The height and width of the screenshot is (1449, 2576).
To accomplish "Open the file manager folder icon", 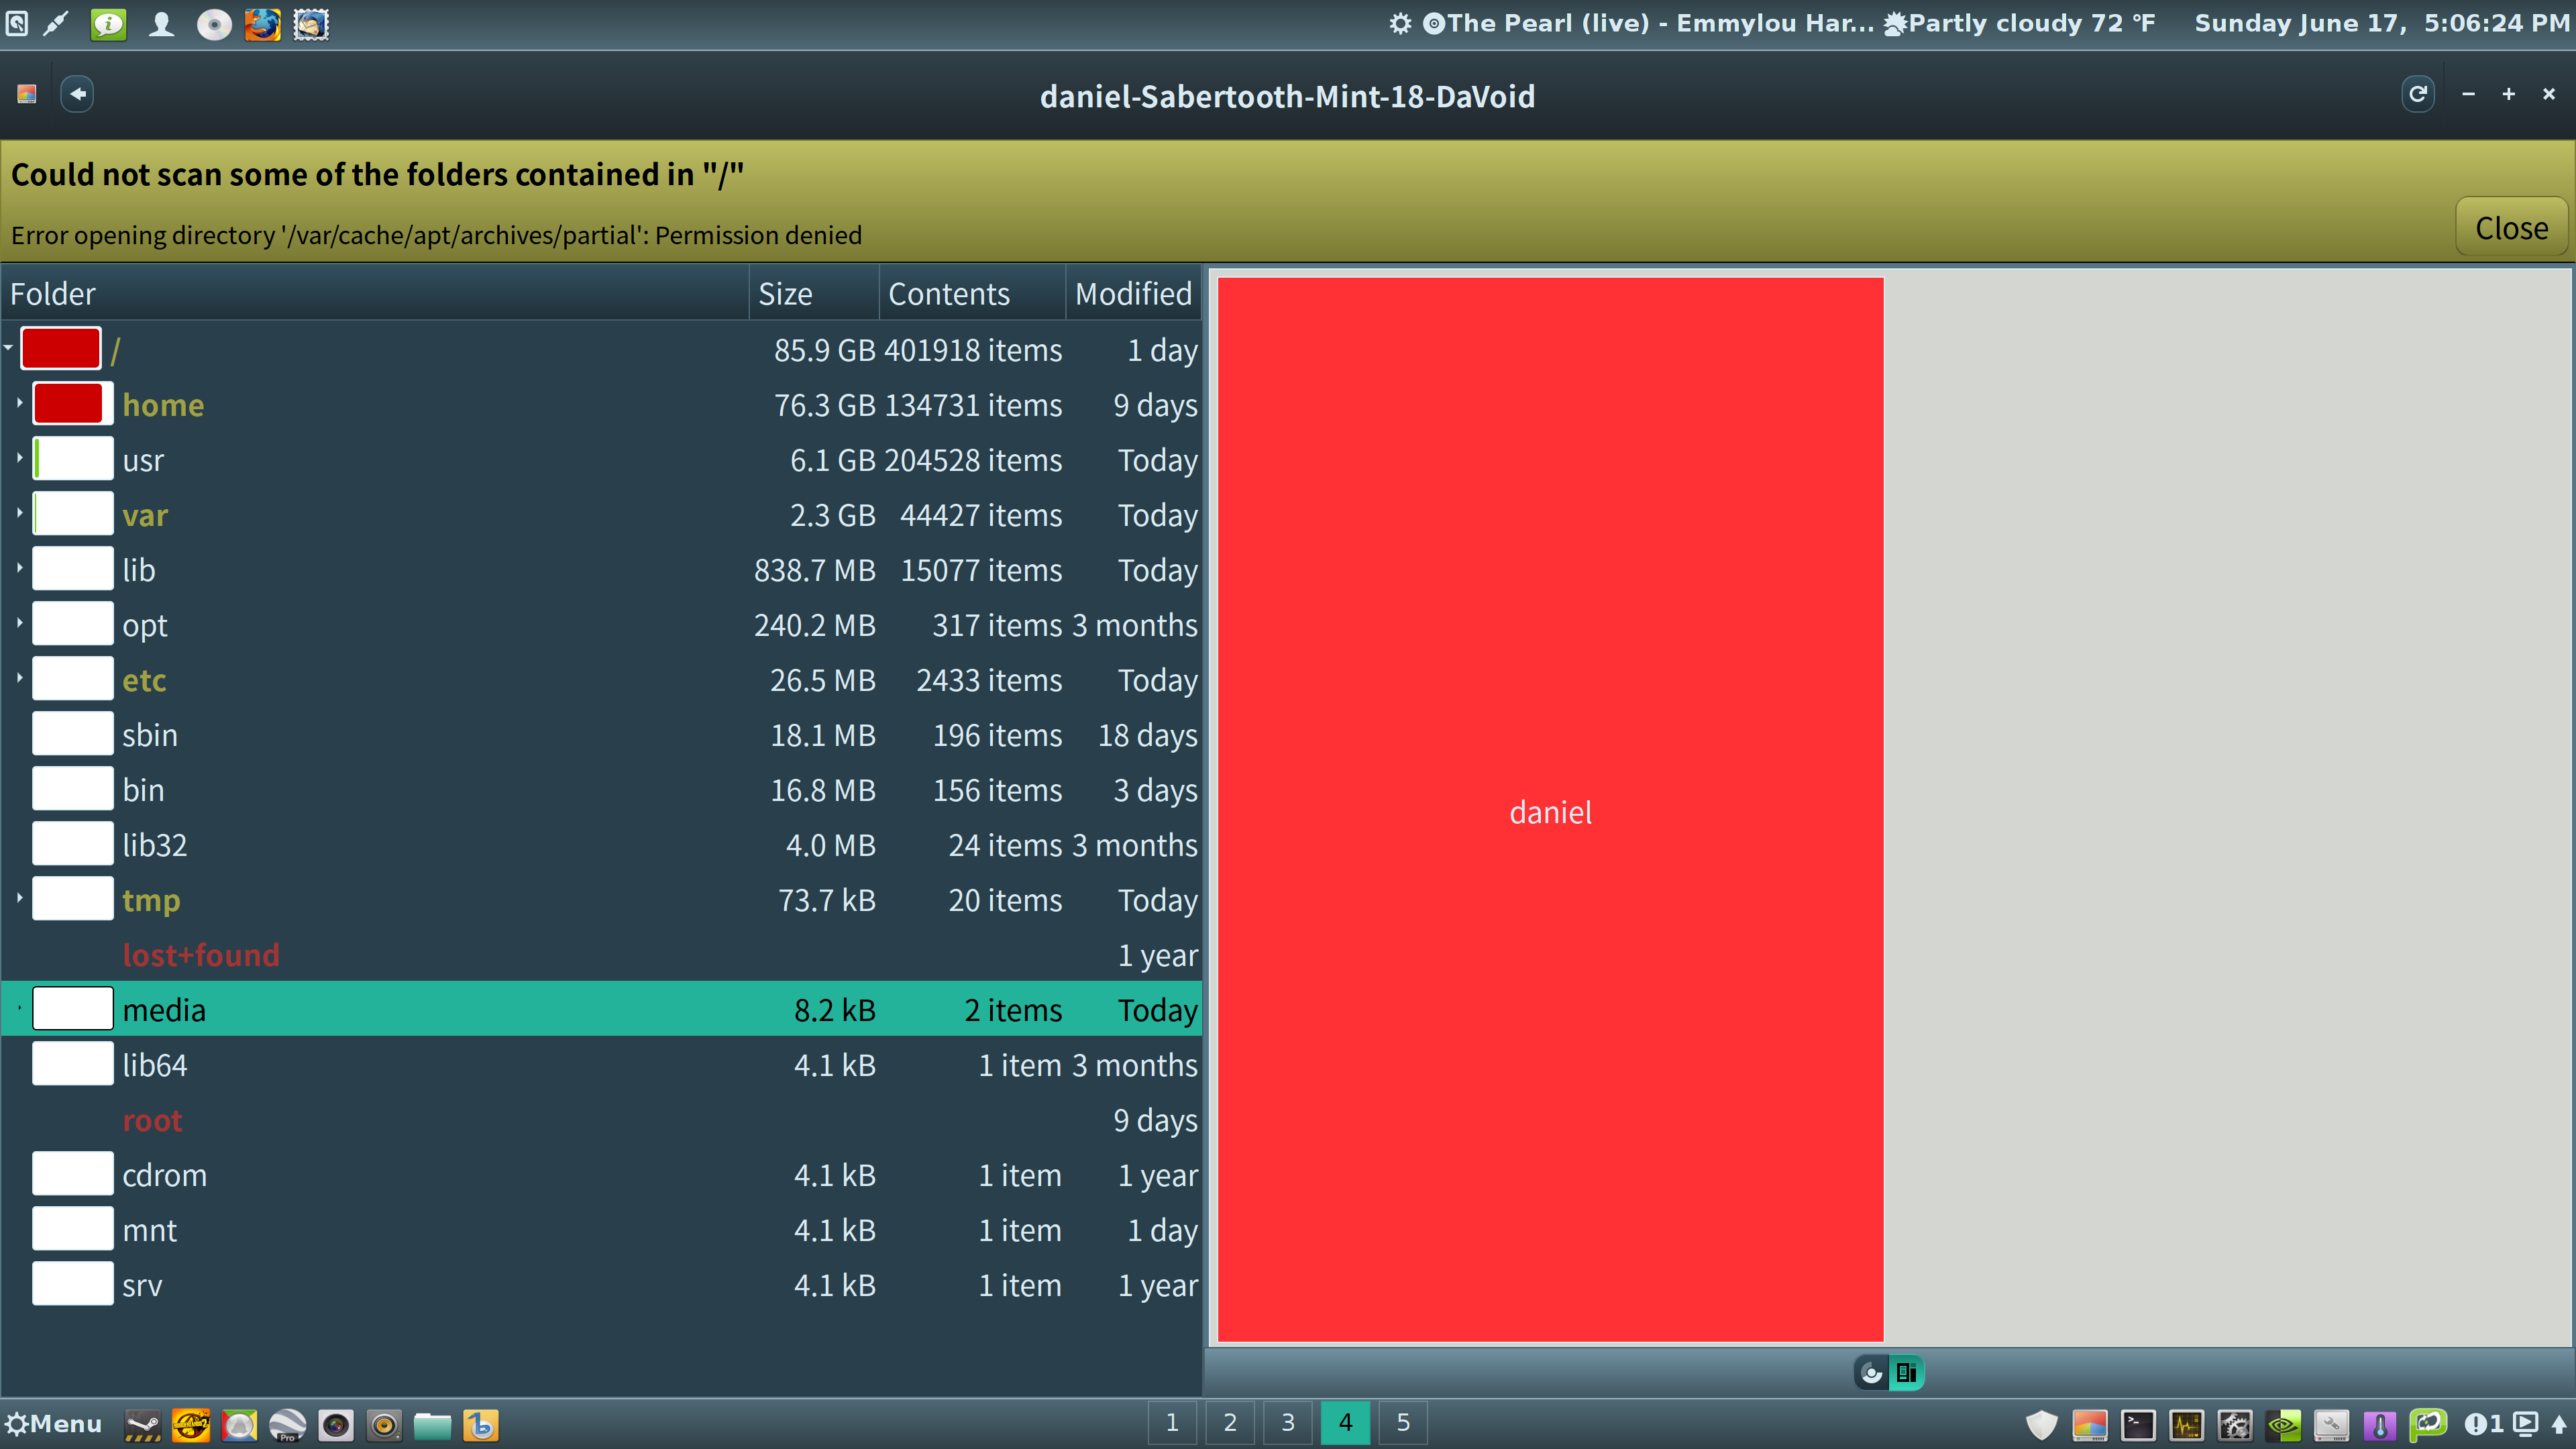I will [432, 1425].
